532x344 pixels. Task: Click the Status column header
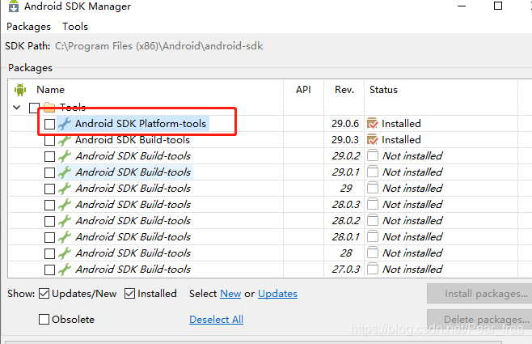[x=383, y=90]
